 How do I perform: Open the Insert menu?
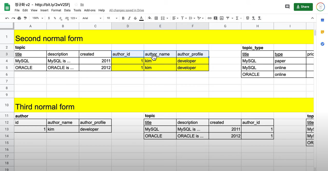[x=44, y=10]
